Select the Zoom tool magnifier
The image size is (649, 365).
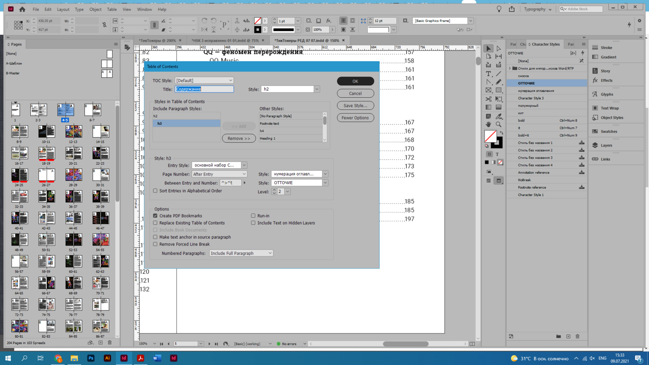pyautogui.click(x=498, y=125)
